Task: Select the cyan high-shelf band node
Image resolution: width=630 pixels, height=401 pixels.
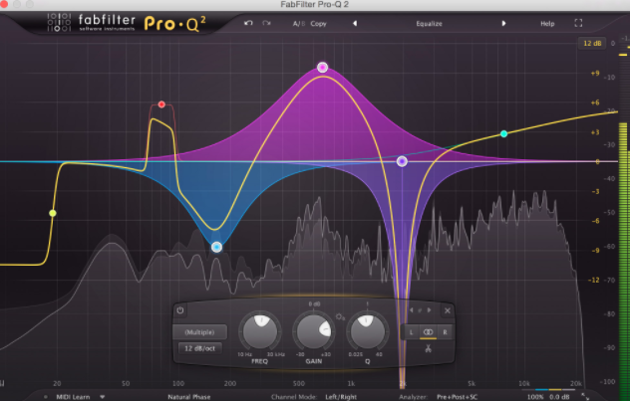Action: pyautogui.click(x=503, y=134)
